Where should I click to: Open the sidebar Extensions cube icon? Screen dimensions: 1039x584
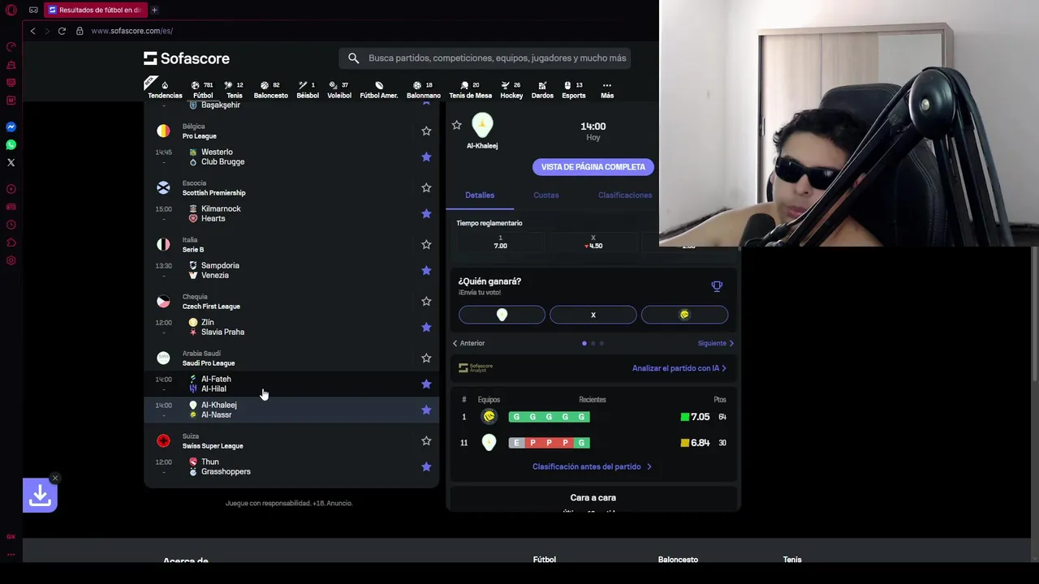pyautogui.click(x=11, y=243)
